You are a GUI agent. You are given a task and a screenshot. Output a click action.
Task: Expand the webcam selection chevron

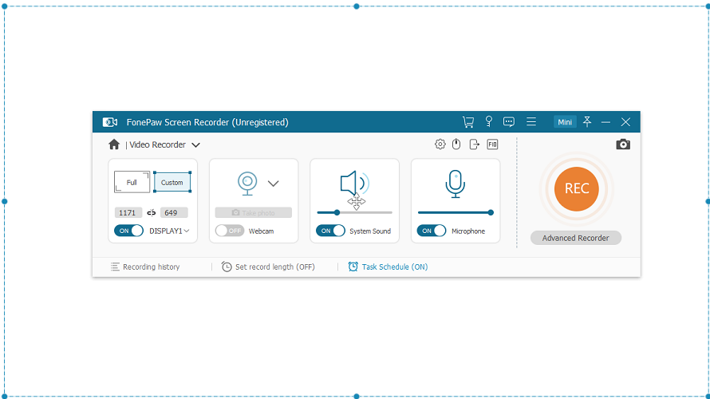273,184
